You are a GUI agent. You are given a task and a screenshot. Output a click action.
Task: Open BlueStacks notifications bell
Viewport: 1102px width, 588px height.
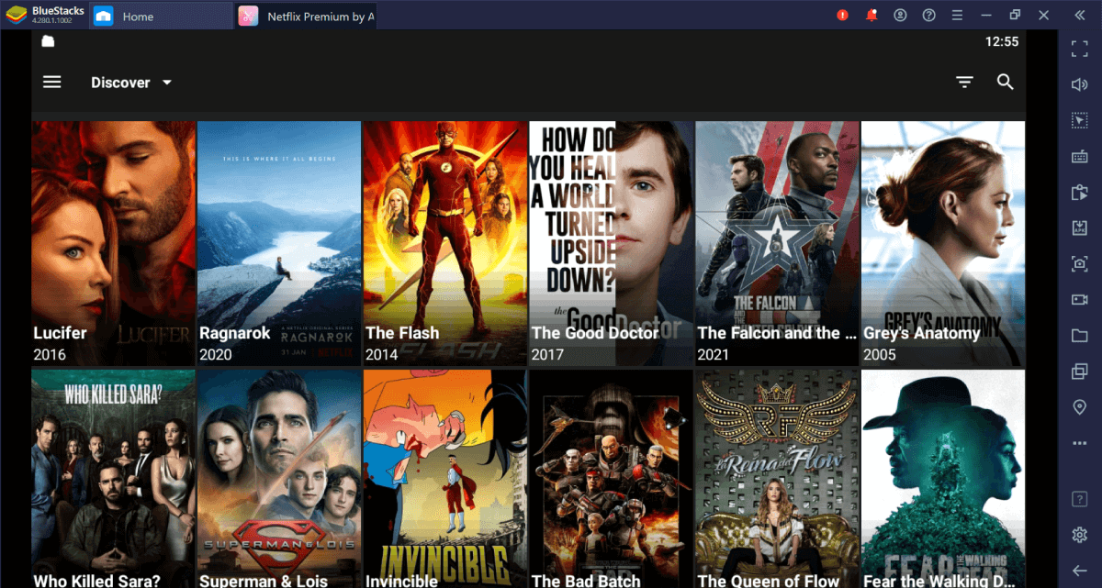(872, 15)
